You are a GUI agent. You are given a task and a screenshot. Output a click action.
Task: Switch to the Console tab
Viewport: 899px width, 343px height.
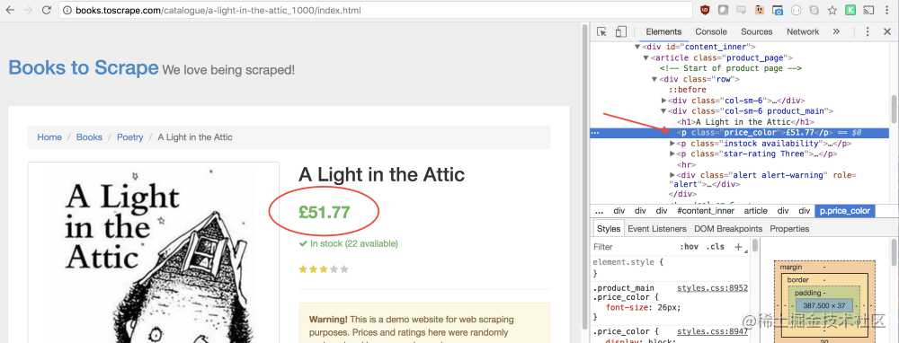pos(711,32)
